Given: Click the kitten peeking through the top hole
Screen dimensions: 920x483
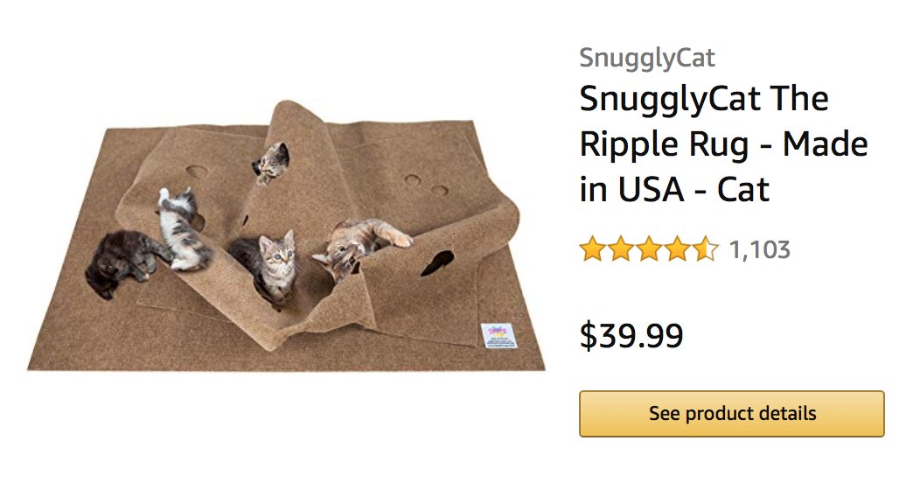Looking at the screenshot, I should pos(271,163).
